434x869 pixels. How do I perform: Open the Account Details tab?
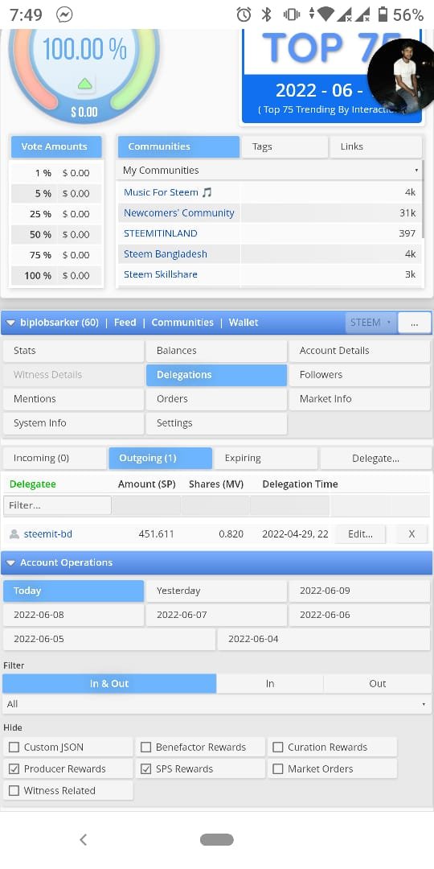coord(359,351)
